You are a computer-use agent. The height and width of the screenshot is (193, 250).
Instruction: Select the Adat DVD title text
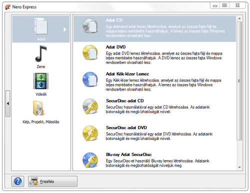(x=115, y=47)
